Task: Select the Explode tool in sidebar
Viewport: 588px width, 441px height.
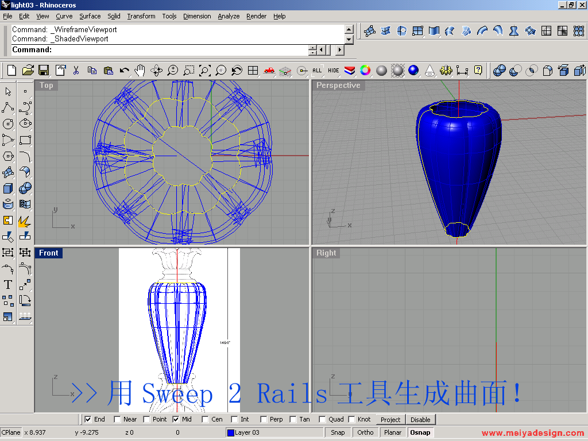Action: [x=25, y=220]
